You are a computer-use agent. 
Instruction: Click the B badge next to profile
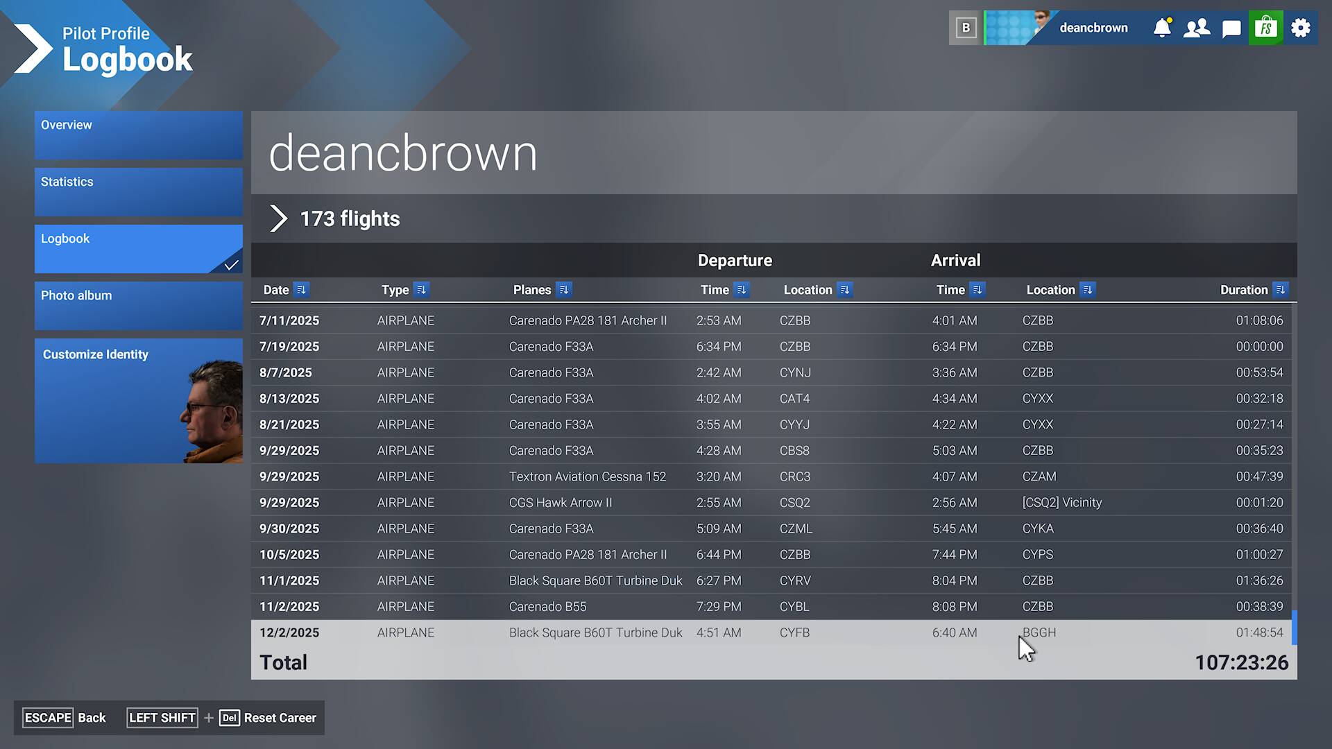966,28
